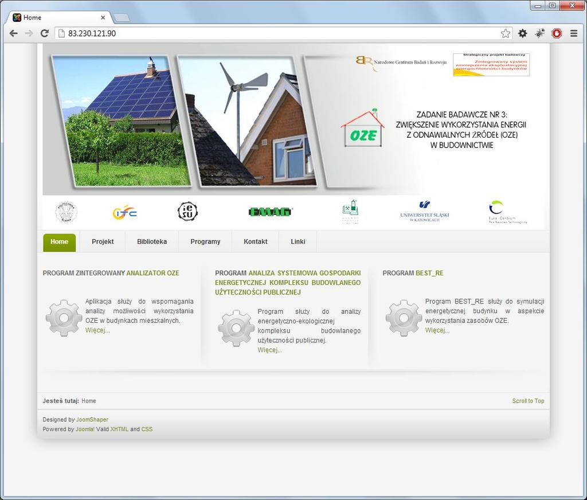This screenshot has width=587, height=500.
Task: Maximize the browser window
Action: tap(553, 6)
